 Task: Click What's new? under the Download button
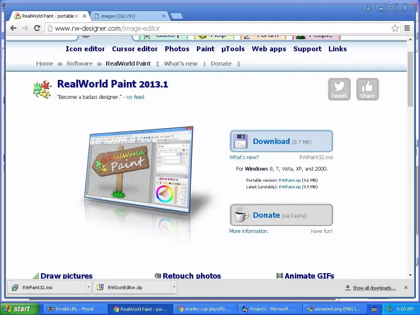click(244, 157)
